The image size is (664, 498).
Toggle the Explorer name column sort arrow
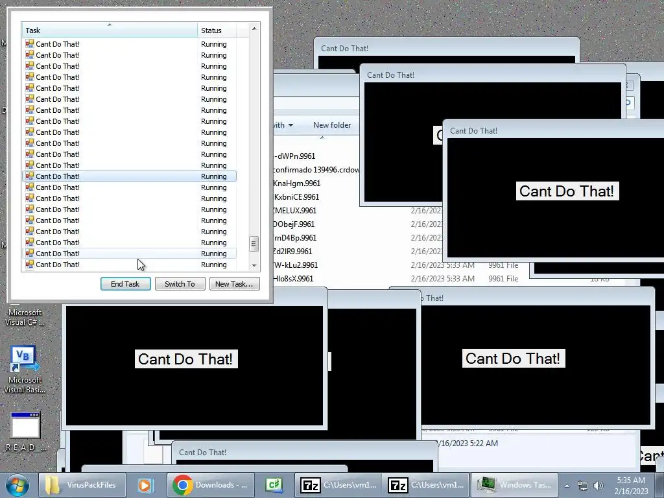(x=322, y=137)
